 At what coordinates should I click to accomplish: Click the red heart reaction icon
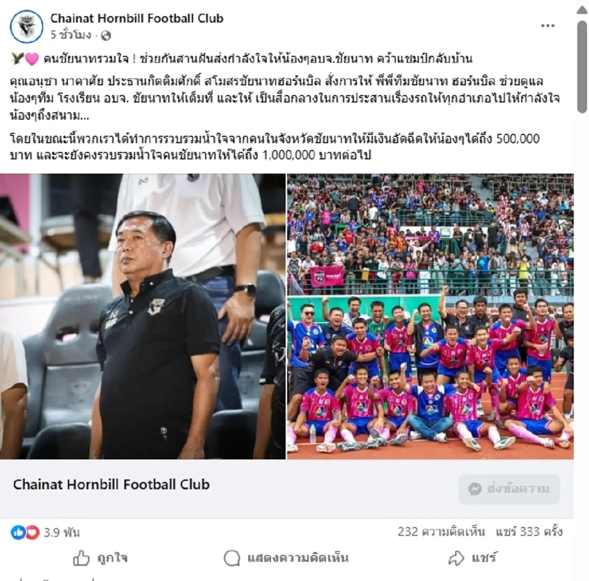pos(32,532)
